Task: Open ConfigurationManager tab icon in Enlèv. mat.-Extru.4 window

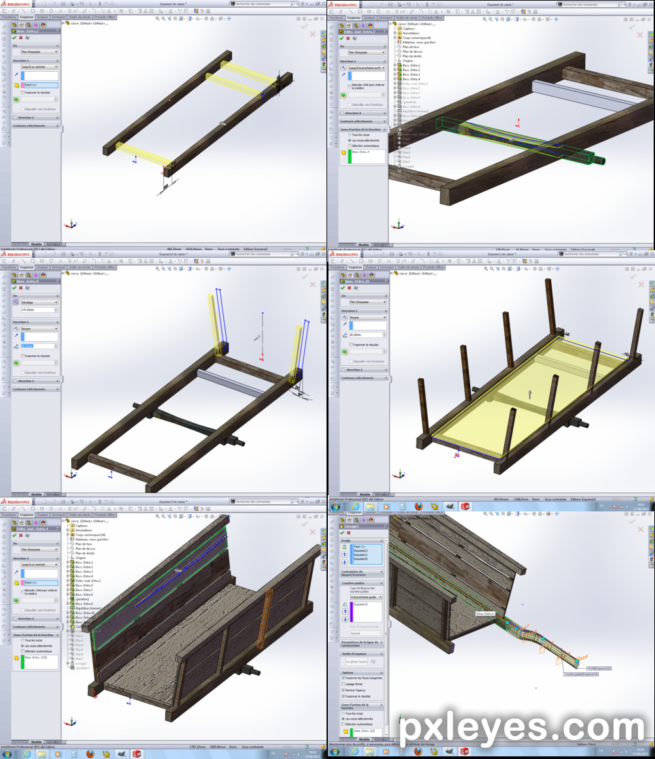Action: click(29, 523)
